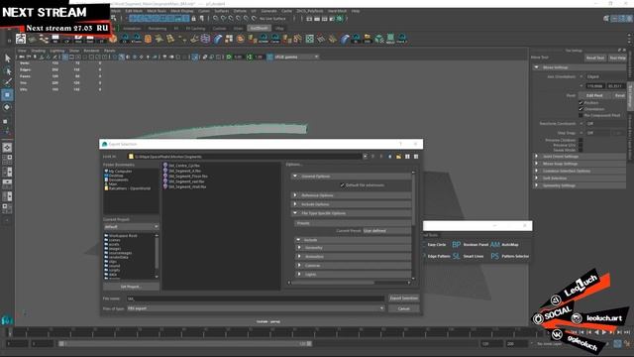This screenshot has width=634, height=357.
Task: Reset the Move tool with Reset Tool
Action: [595, 58]
